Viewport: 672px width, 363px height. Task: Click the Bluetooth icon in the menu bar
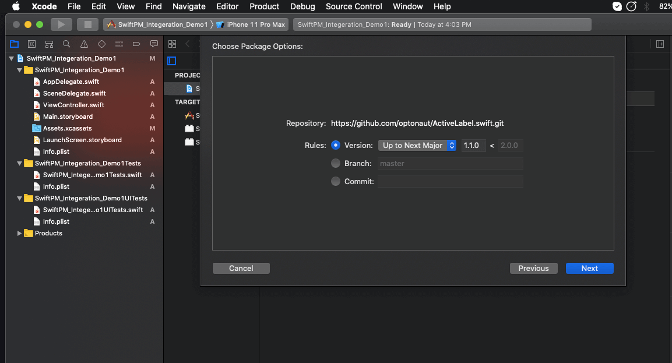coord(647,6)
